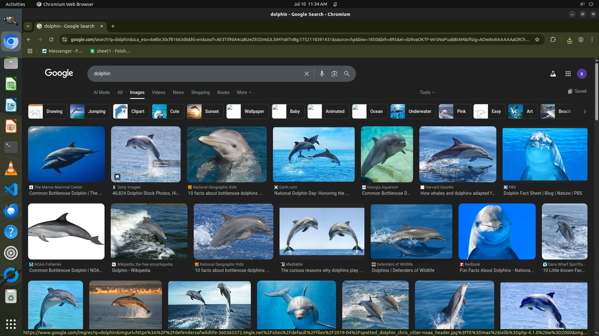Image resolution: width=599 pixels, height=336 pixels.
Task: Expand the More search categories menu
Action: (x=244, y=92)
